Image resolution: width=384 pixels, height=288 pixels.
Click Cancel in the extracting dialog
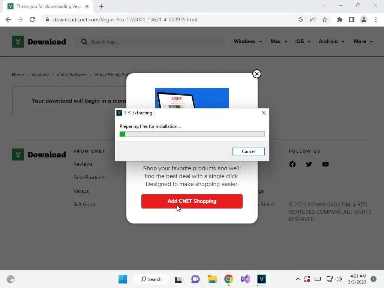(x=248, y=151)
